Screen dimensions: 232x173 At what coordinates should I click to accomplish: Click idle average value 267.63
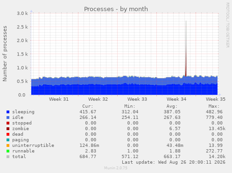point(172,118)
